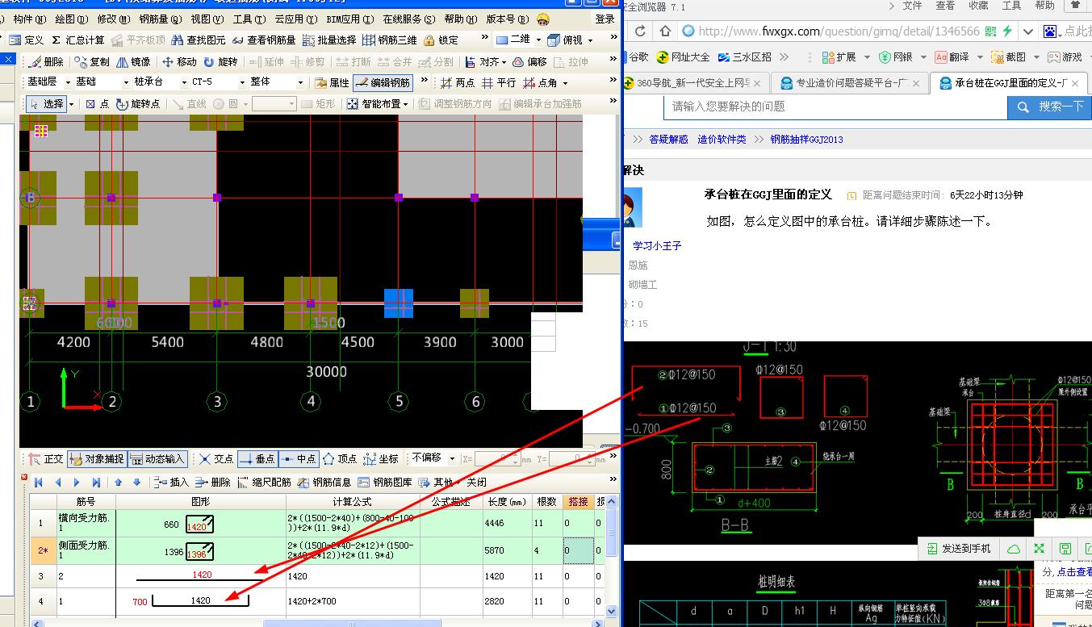Toggle 中点 midpoint snap

point(299,458)
